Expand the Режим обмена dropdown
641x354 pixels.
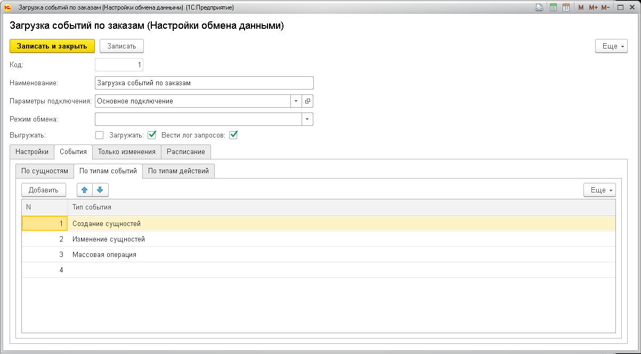(307, 119)
